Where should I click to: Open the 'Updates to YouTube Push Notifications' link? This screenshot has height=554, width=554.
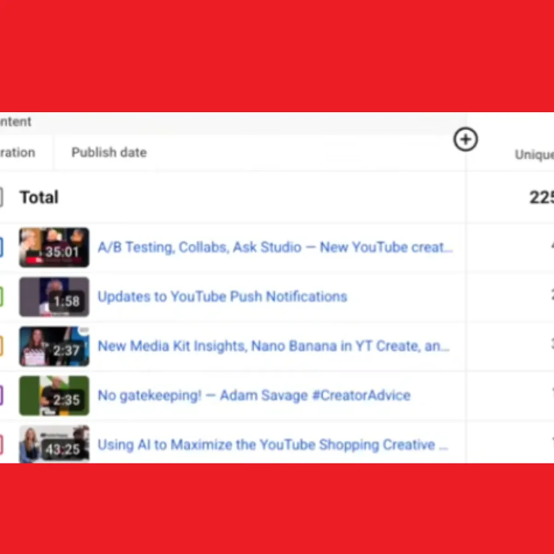click(223, 296)
